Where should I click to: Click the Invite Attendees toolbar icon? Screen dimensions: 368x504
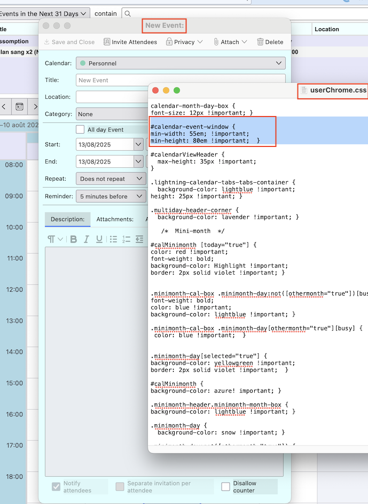pos(107,42)
